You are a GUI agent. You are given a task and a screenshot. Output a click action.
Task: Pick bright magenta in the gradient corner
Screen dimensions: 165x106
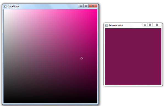pyautogui.click(x=97, y=10)
